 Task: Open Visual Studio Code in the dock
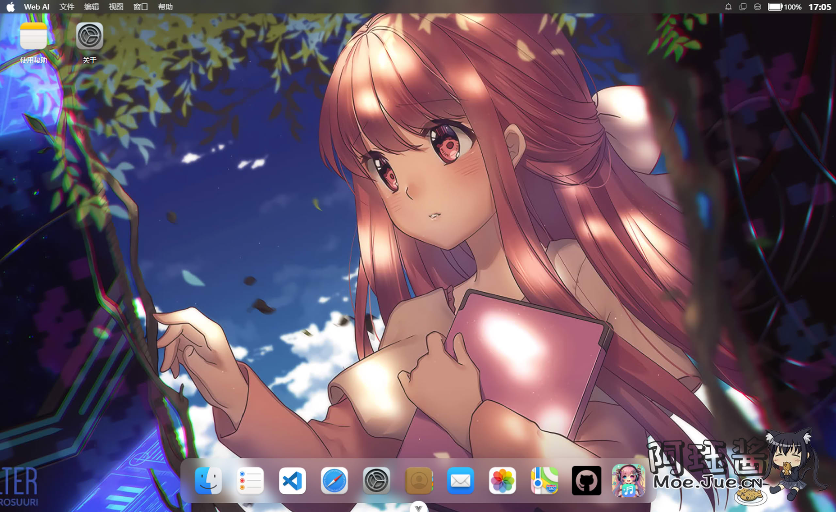click(292, 480)
